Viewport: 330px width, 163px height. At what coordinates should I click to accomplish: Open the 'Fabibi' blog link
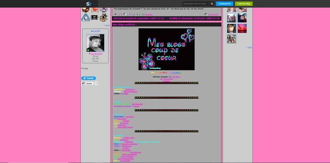(125, 94)
